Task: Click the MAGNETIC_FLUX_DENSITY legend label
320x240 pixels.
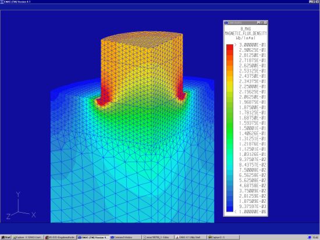Action: pyautogui.click(x=246, y=34)
